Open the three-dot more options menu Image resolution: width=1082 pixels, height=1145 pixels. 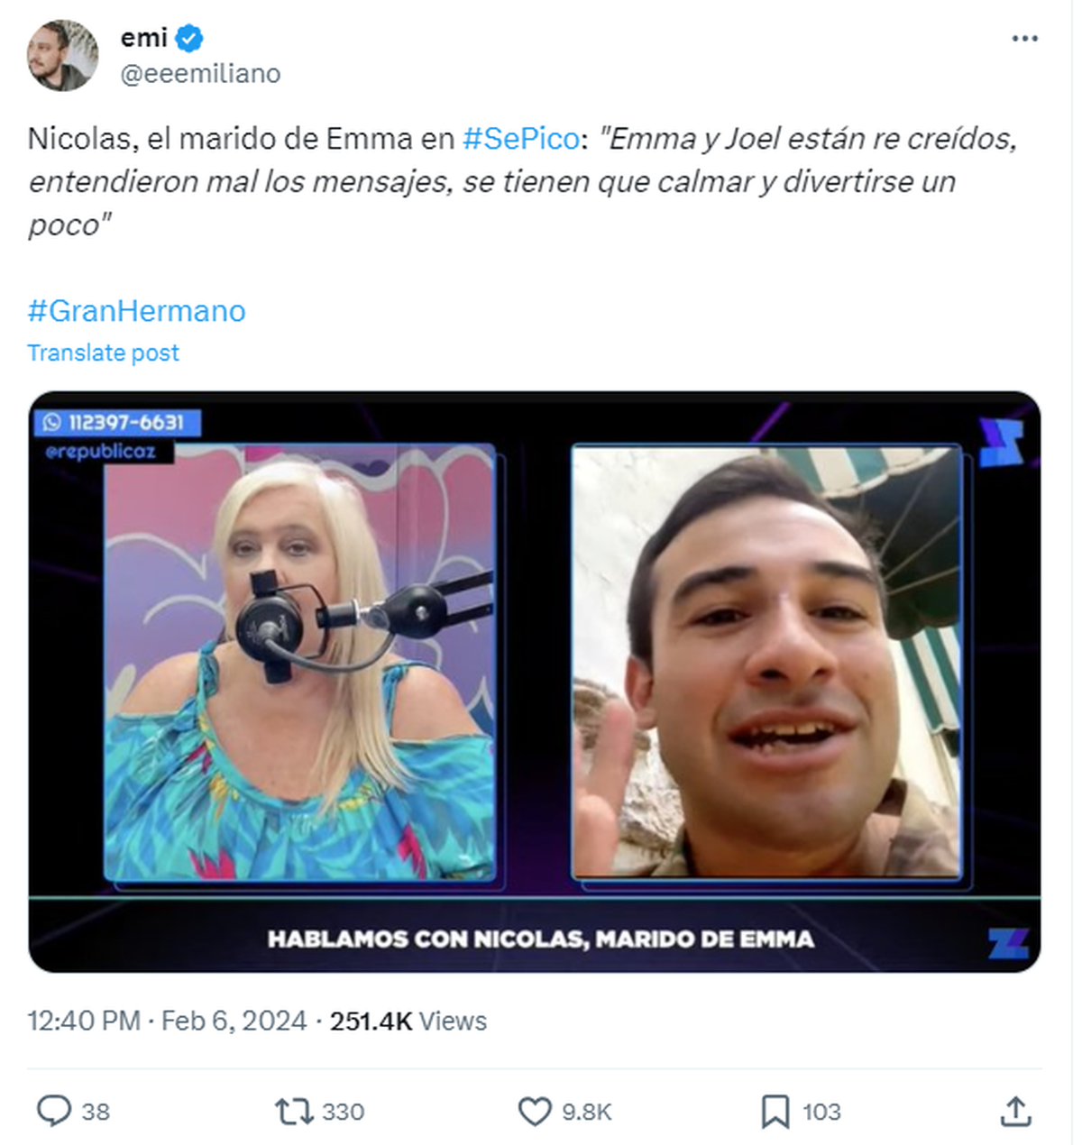(1022, 37)
